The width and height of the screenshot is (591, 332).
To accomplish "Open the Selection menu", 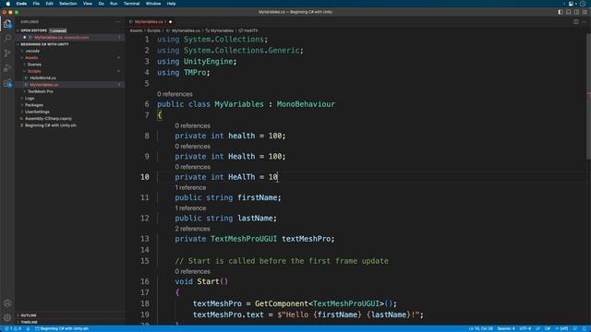I will (x=67, y=4).
